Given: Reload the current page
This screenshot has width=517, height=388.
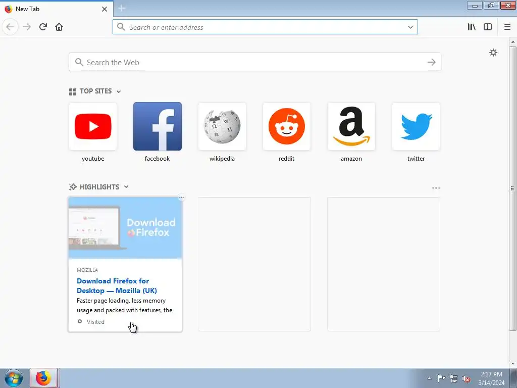Looking at the screenshot, I should [x=43, y=27].
